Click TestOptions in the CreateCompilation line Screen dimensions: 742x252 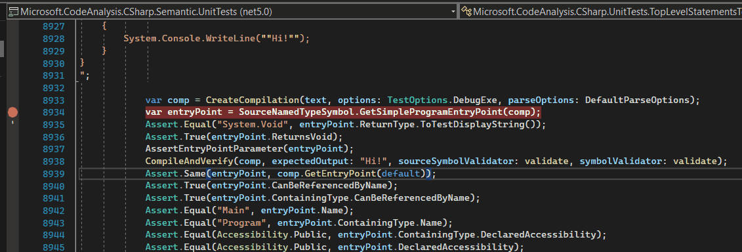[417, 100]
